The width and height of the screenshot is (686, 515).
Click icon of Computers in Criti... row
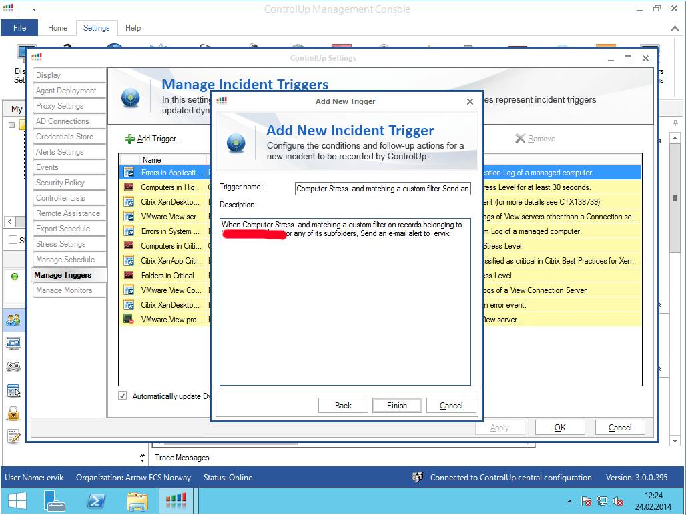[129, 246]
